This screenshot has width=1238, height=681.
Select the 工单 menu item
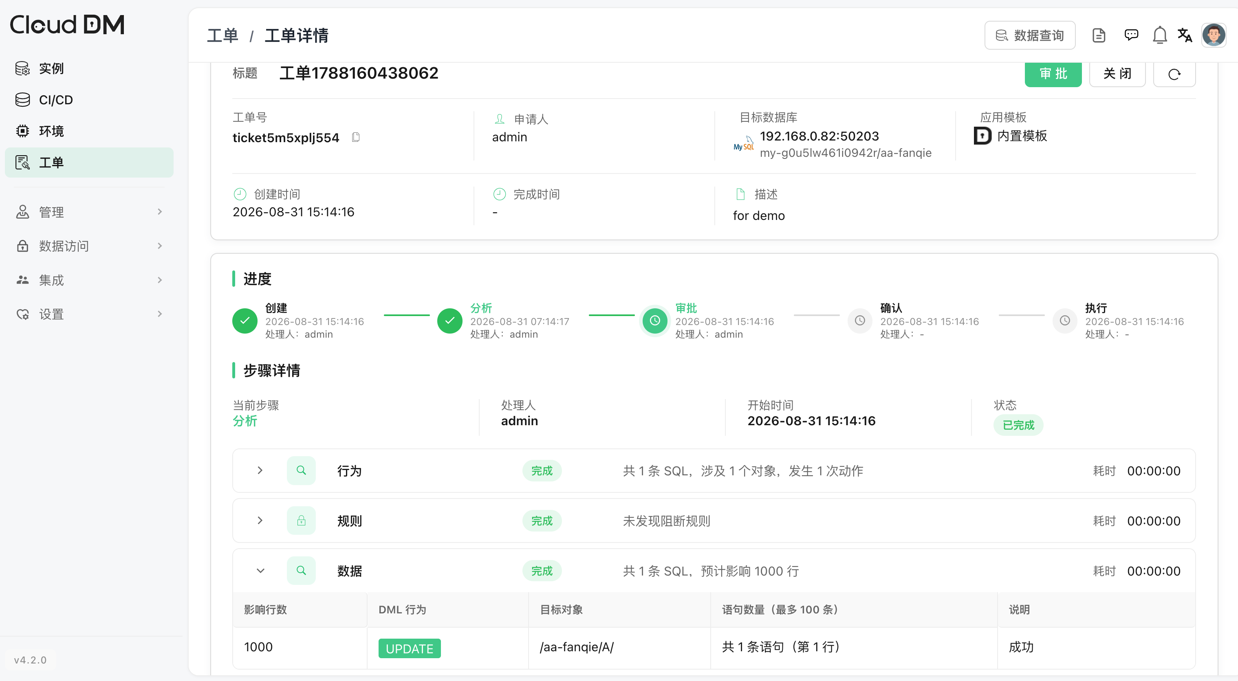click(x=89, y=163)
